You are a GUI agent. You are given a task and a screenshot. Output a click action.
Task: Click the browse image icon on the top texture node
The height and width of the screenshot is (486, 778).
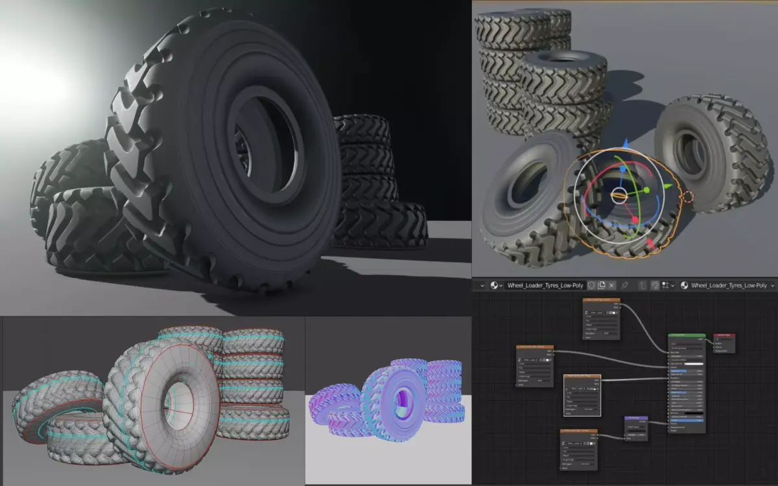click(x=587, y=313)
